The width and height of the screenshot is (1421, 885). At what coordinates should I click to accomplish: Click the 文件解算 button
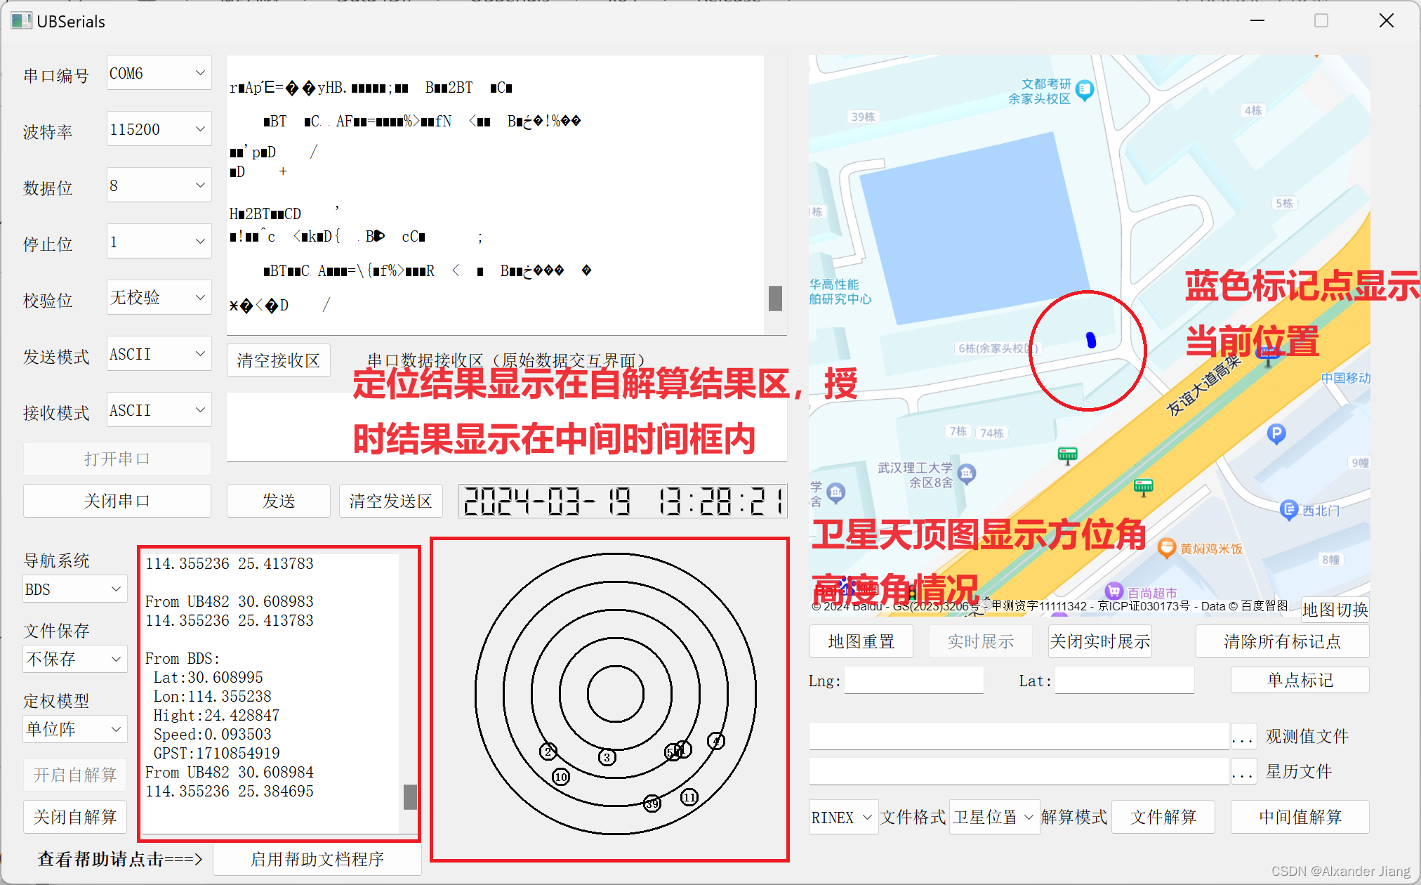point(1163,817)
